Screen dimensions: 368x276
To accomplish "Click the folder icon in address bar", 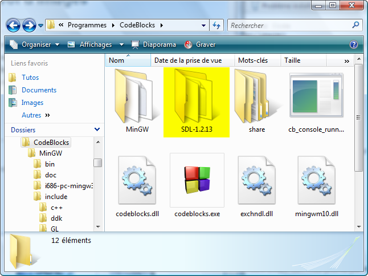I will (51, 25).
